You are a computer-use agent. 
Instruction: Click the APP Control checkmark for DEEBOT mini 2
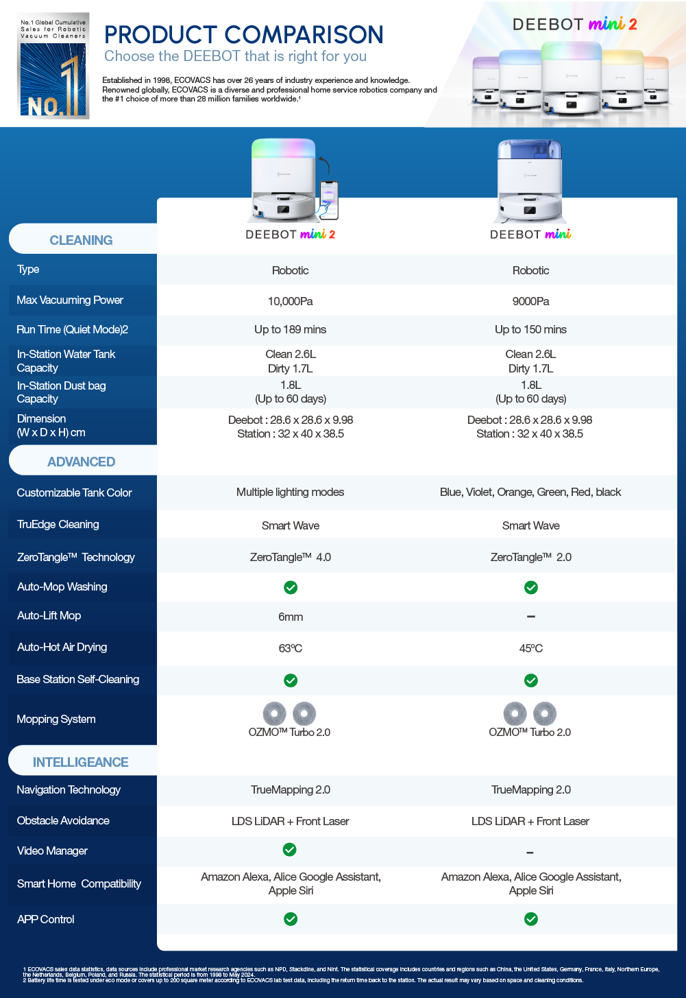[x=291, y=919]
